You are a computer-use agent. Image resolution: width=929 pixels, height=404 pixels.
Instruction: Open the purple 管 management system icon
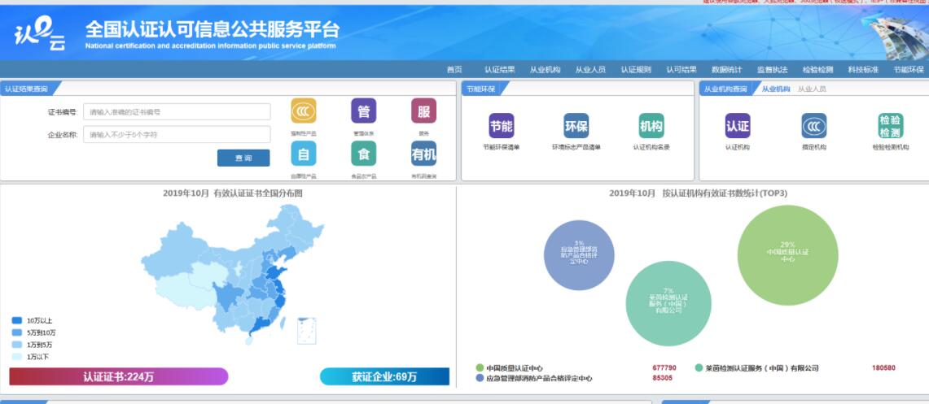(x=363, y=111)
